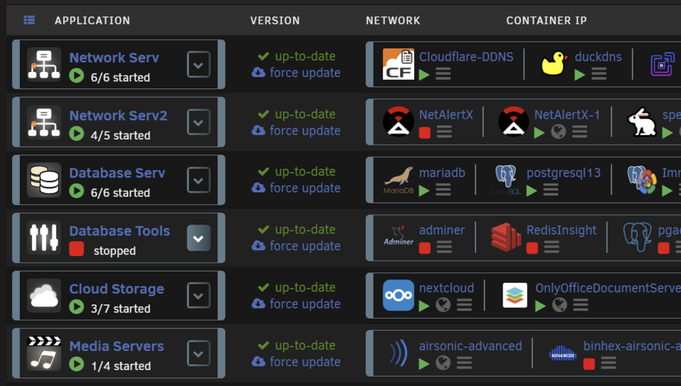Viewport: 681px width, 386px height.
Task: Open WebUI globe icon for nextcloud
Action: pos(443,305)
